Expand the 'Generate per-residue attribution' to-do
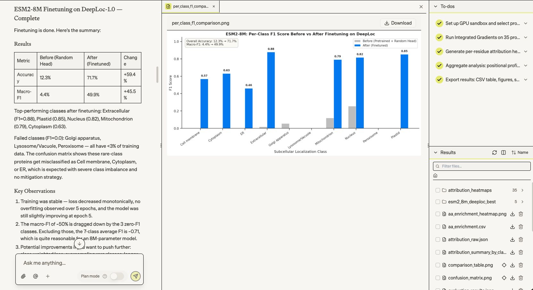Viewport: 533px width, 290px height. pos(526,51)
